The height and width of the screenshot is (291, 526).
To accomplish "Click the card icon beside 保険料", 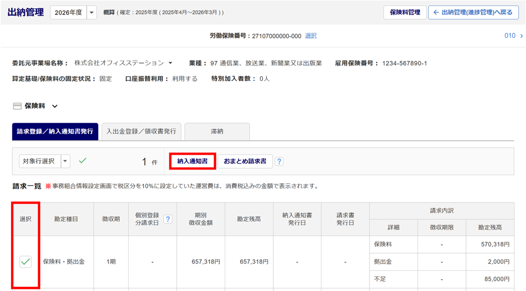I will point(17,106).
